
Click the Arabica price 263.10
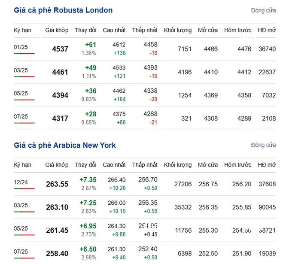(x=57, y=207)
